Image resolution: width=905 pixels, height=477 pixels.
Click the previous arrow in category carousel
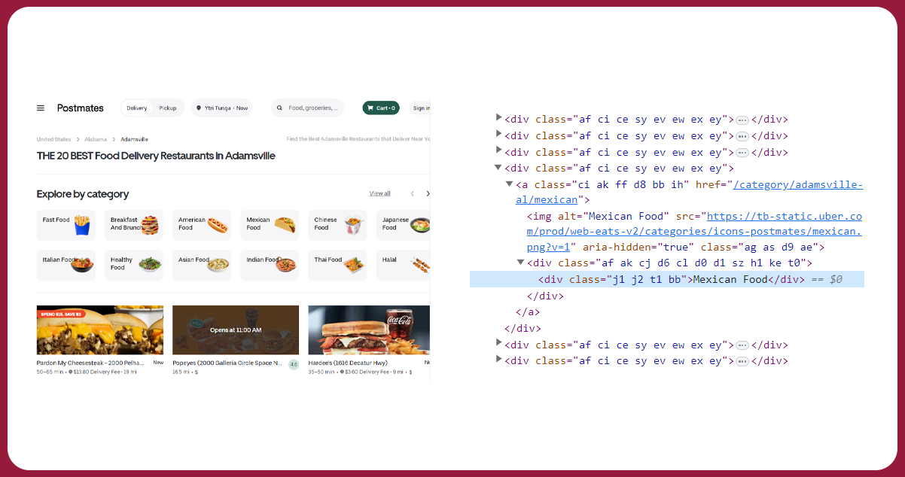click(x=412, y=194)
